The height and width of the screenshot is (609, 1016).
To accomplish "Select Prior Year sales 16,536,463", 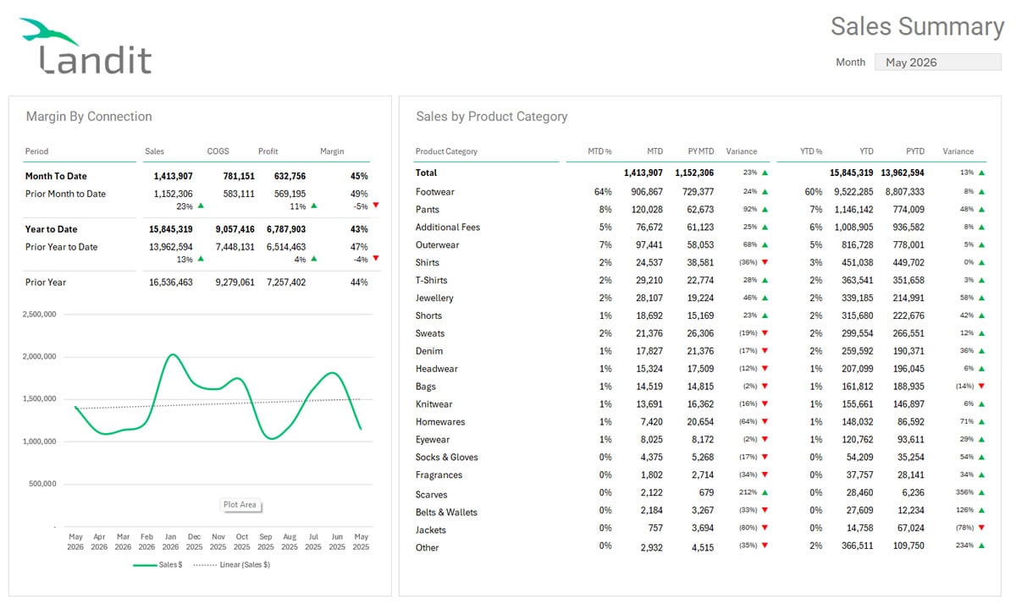I will (170, 283).
